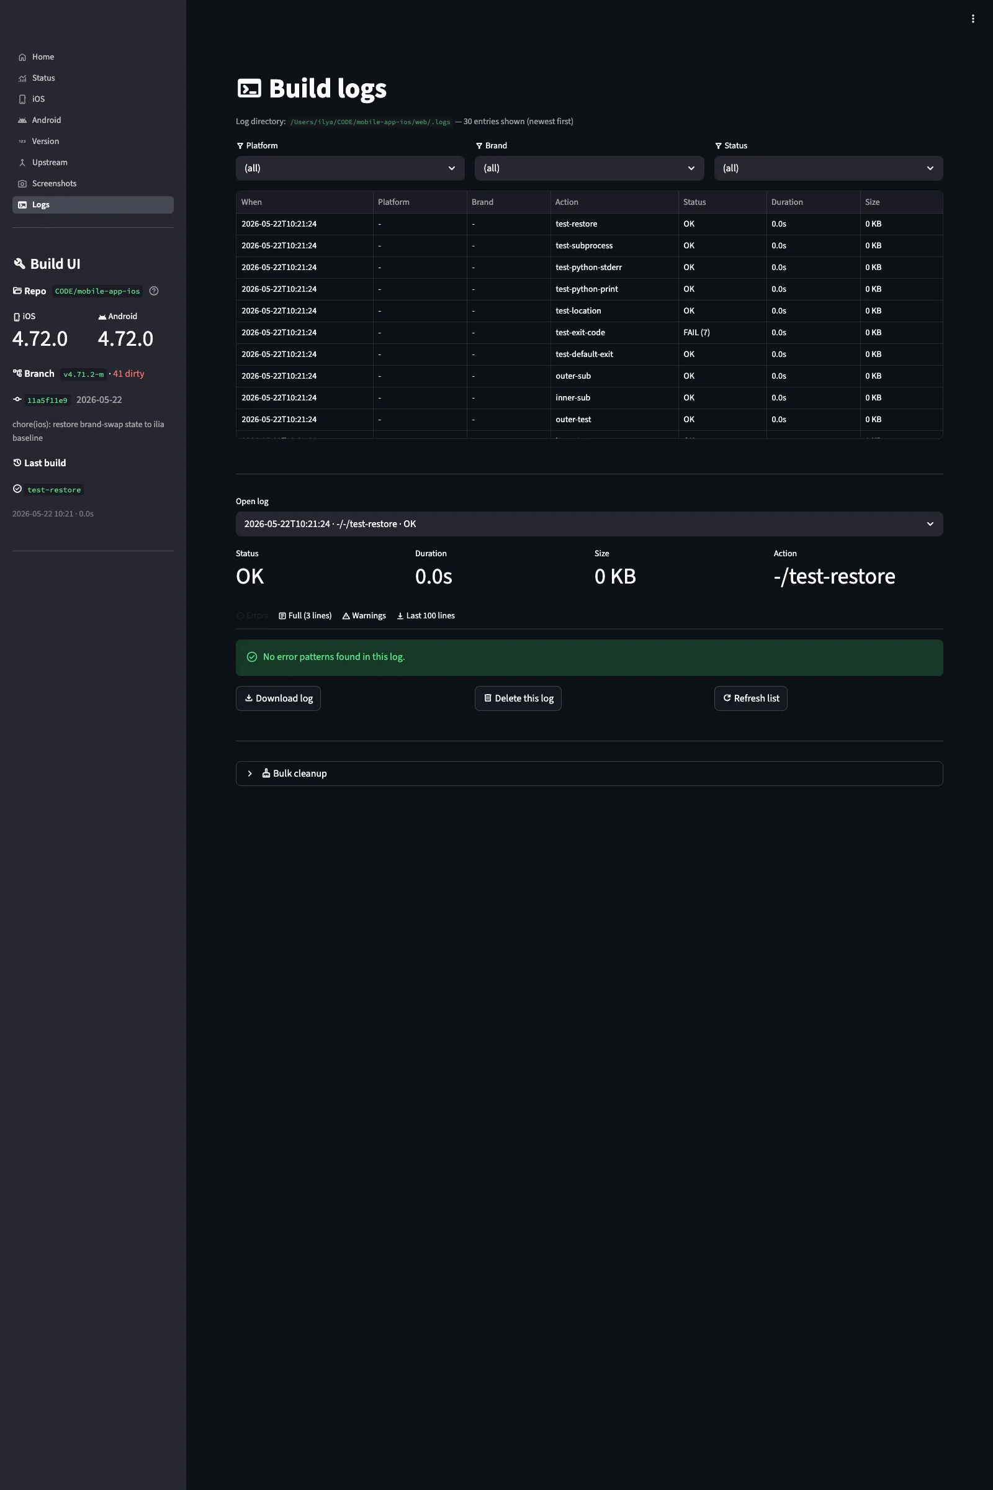
Task: Click the help icon next to Repo
Action: (x=154, y=291)
